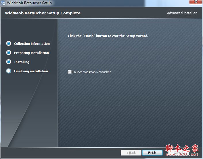Click the setup icon in title bar

pyautogui.click(x=3, y=3)
